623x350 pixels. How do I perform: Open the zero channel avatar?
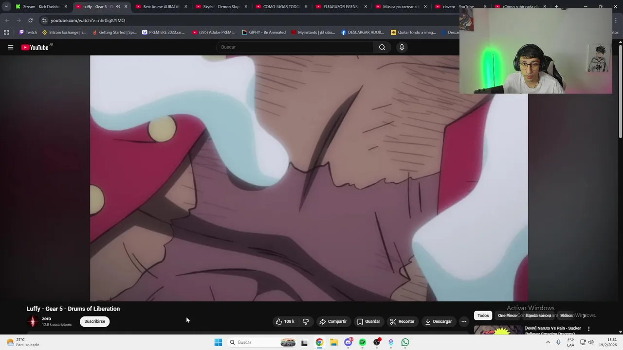33,321
